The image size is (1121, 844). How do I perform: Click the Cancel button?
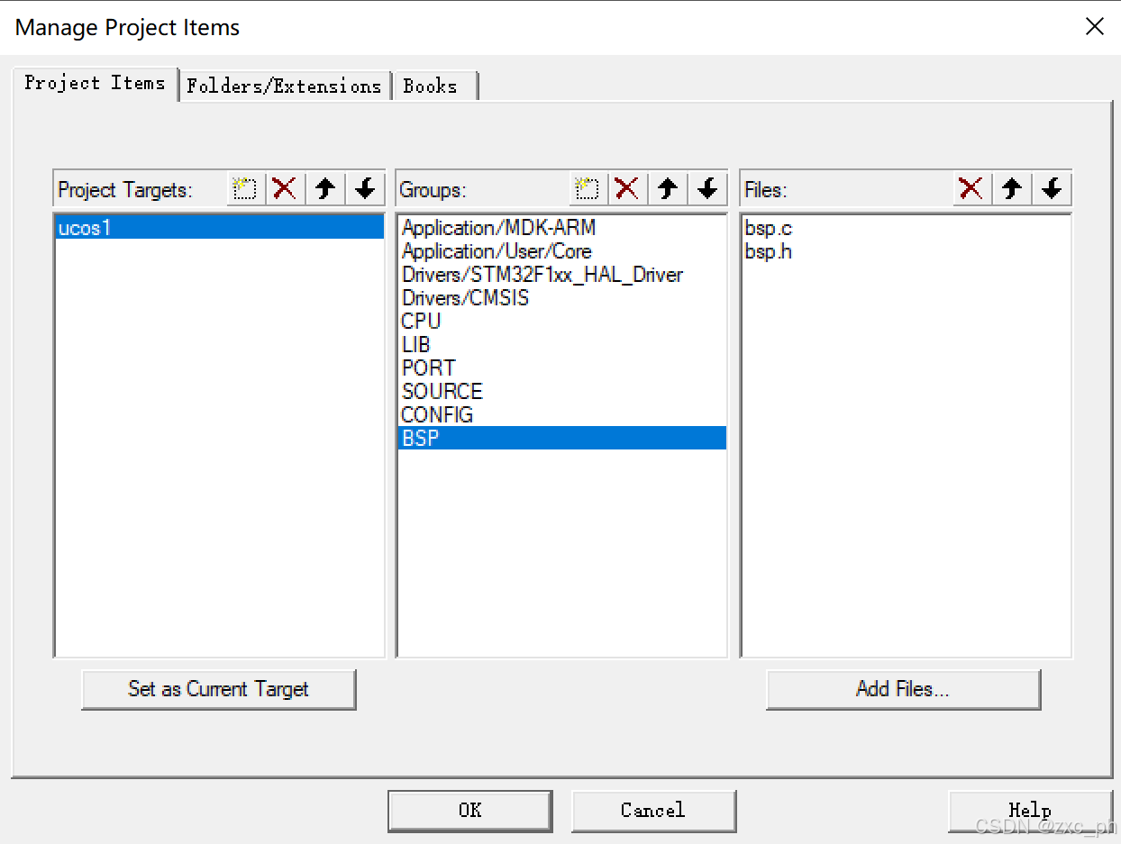click(653, 811)
